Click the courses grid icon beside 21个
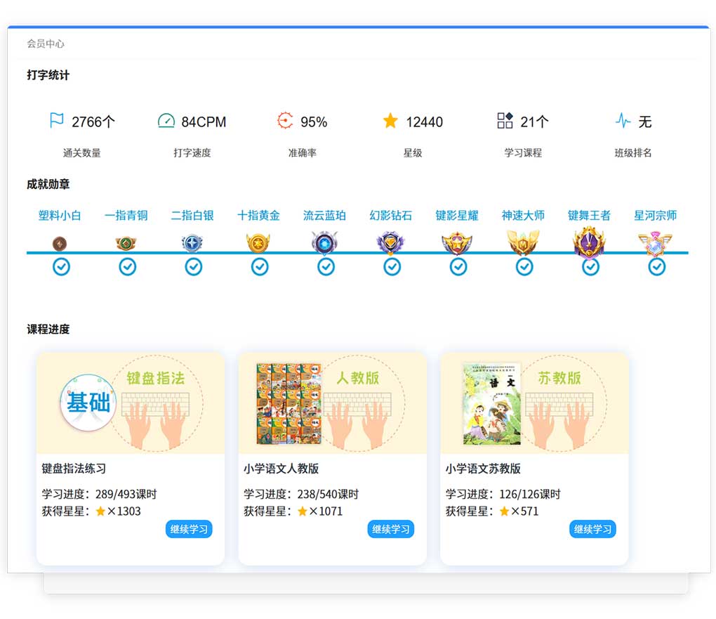 click(x=505, y=121)
